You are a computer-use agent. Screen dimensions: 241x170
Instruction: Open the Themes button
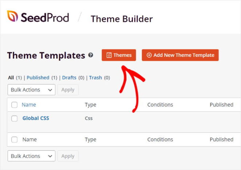click(119, 55)
